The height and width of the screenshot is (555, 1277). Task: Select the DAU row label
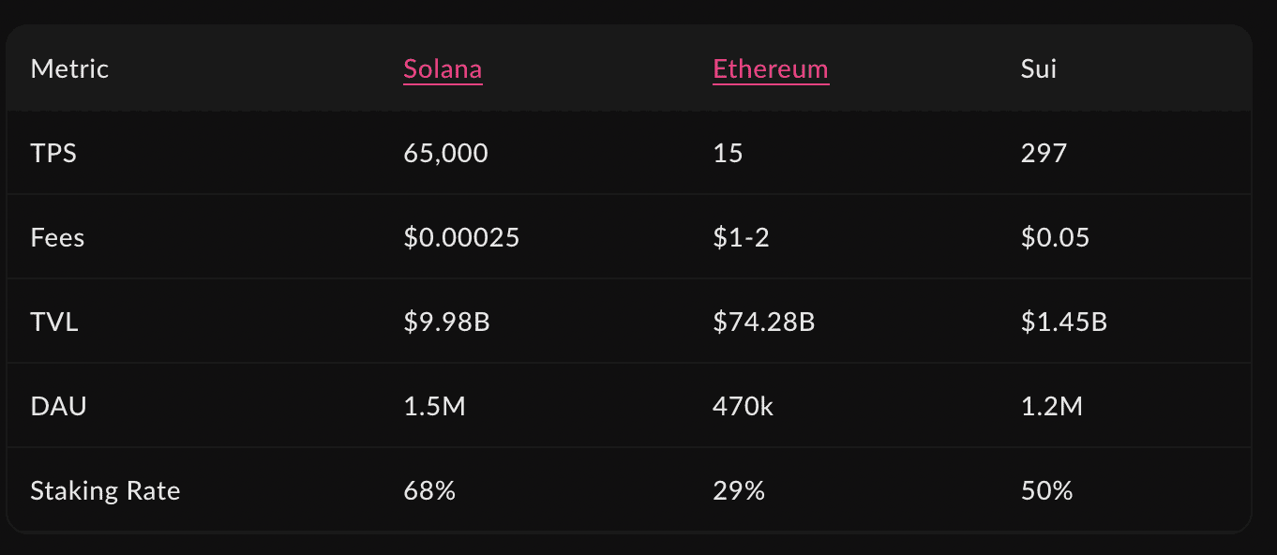58,406
